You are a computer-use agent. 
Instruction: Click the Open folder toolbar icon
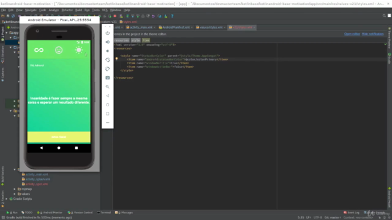tap(2, 16)
